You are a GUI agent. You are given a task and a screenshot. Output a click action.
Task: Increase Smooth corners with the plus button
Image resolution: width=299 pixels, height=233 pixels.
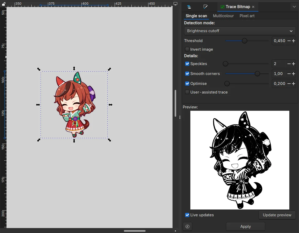pyautogui.click(x=294, y=74)
